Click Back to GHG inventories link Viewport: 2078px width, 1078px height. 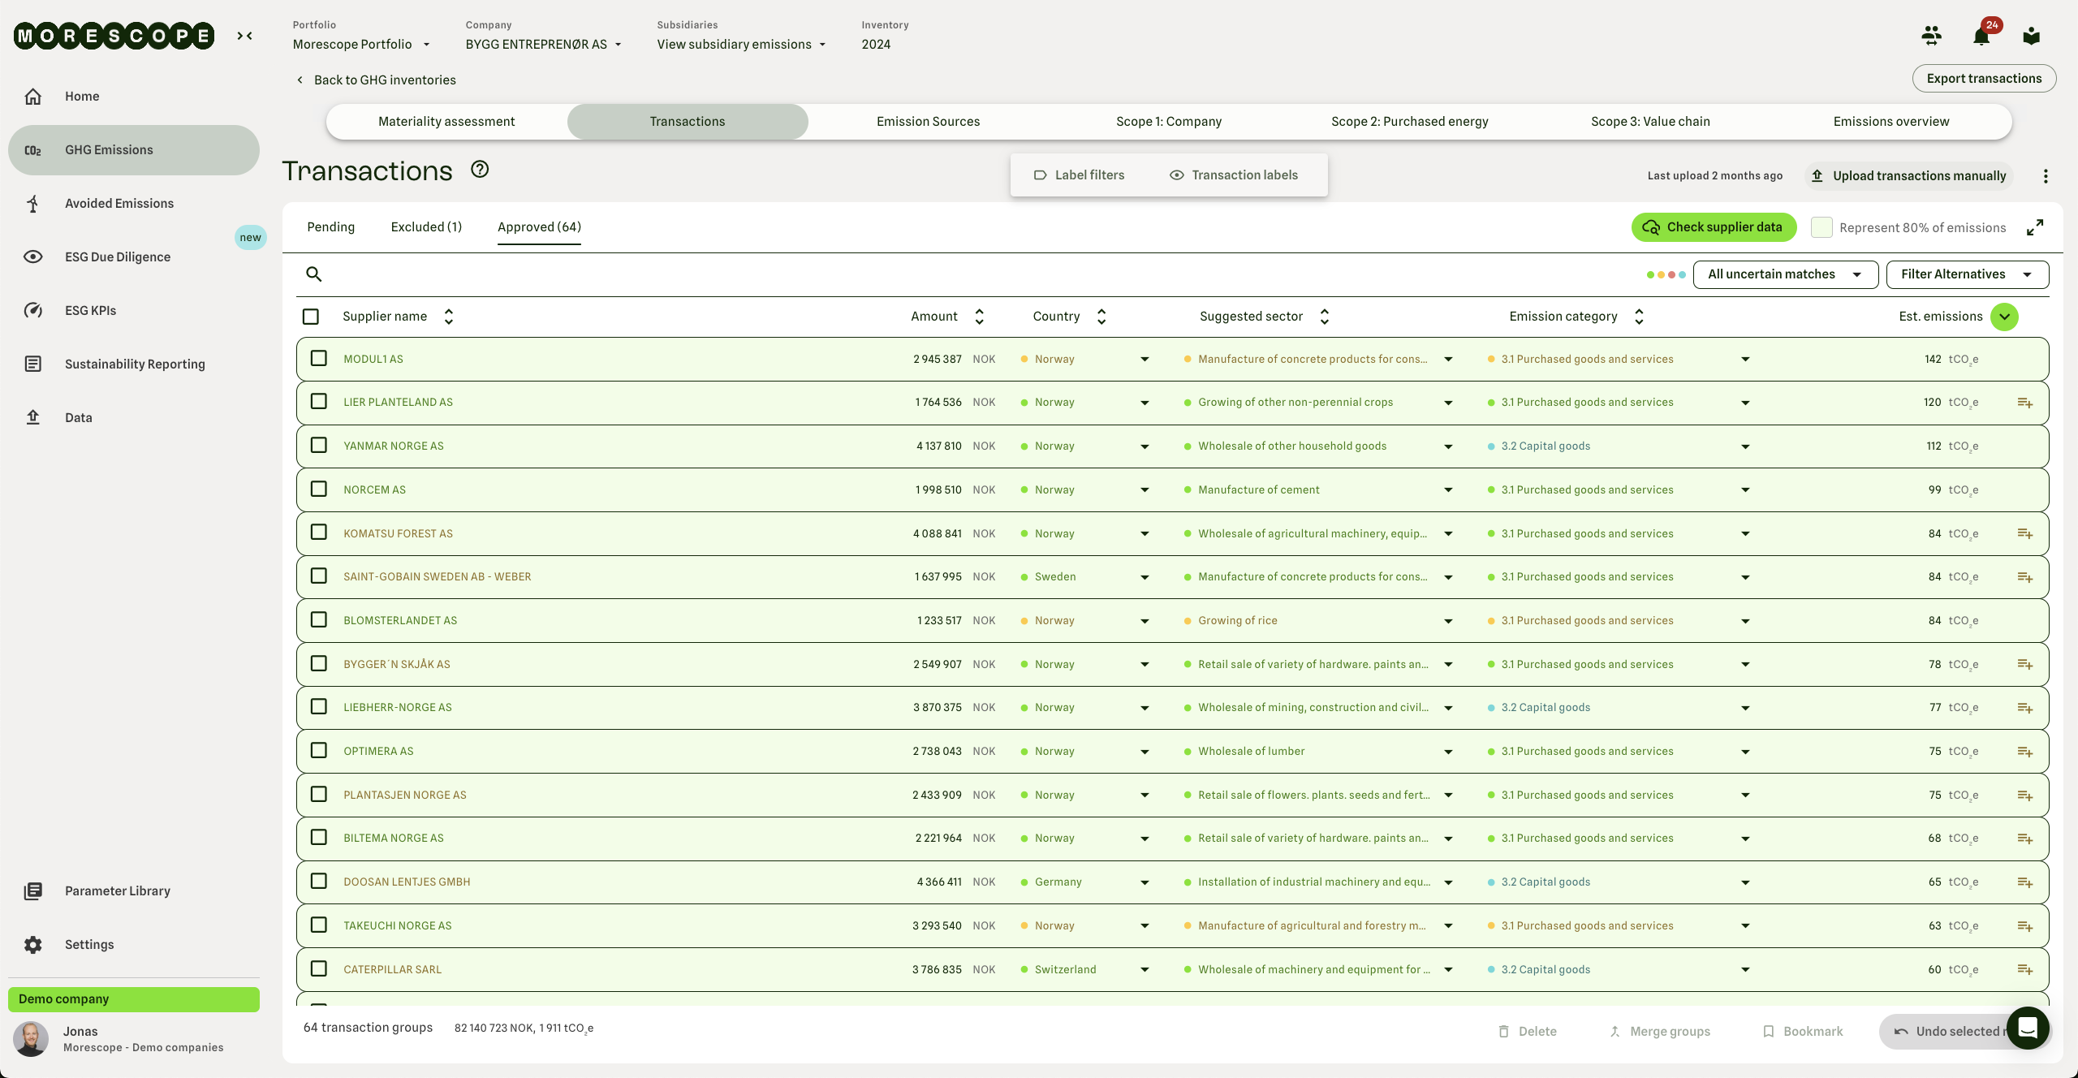(377, 80)
